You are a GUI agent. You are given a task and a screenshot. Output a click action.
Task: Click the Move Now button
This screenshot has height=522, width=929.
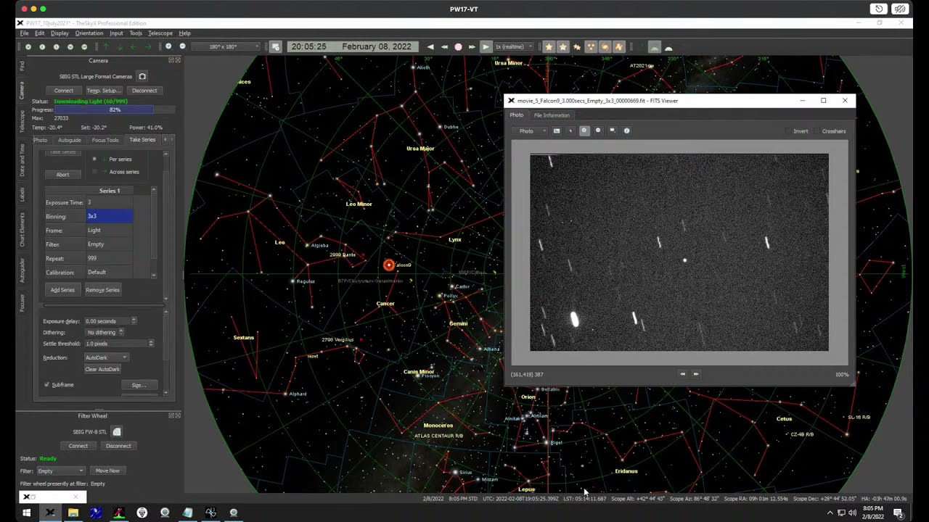[107, 471]
